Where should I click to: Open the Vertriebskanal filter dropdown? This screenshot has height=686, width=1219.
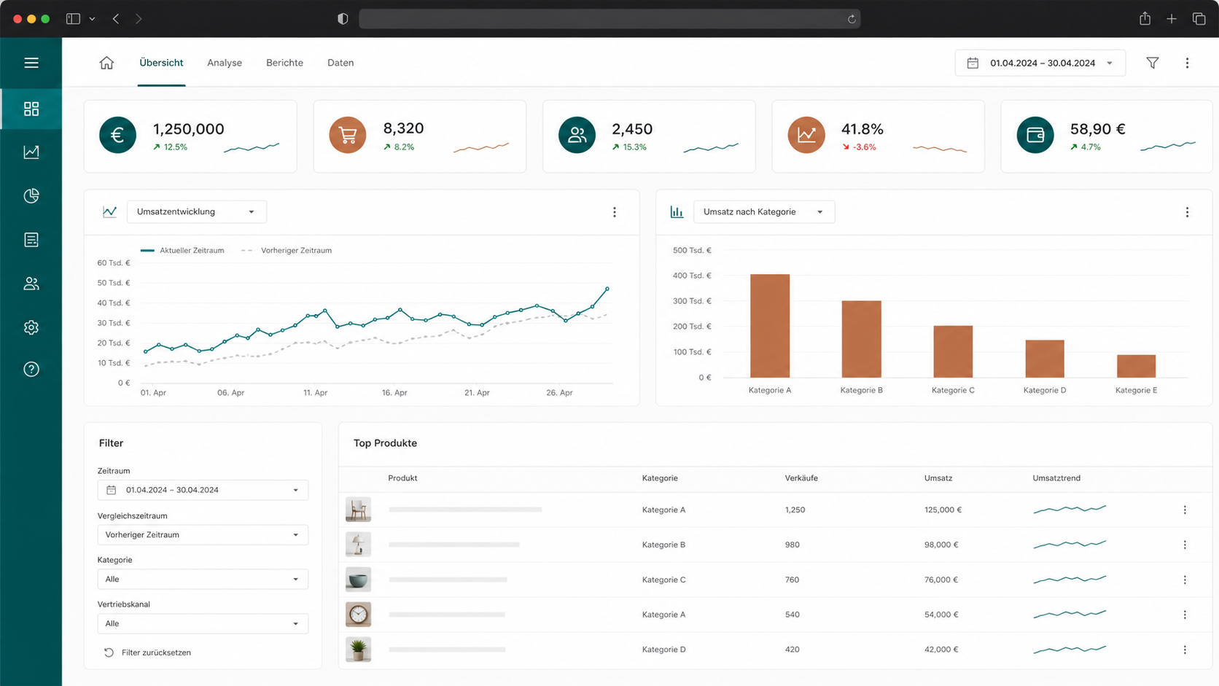point(203,624)
